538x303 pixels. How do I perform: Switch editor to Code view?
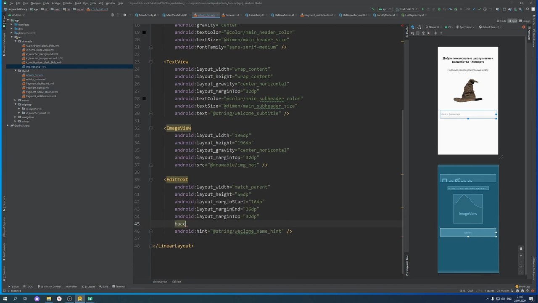click(x=501, y=21)
